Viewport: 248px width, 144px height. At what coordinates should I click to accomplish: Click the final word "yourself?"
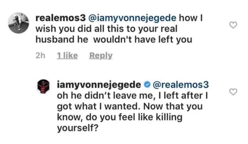[77, 128]
